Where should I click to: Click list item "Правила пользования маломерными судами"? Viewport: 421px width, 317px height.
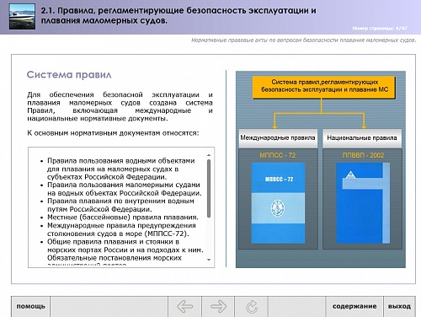point(125,189)
